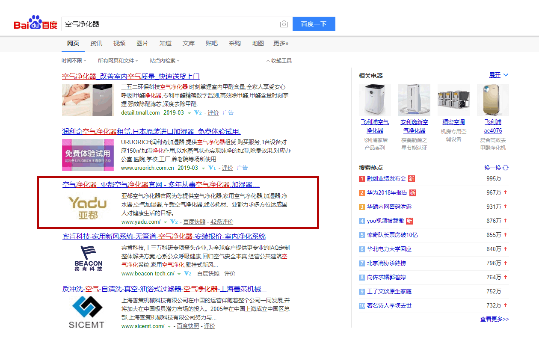Open hot search 向佐求婚郭碧婷

386,278
